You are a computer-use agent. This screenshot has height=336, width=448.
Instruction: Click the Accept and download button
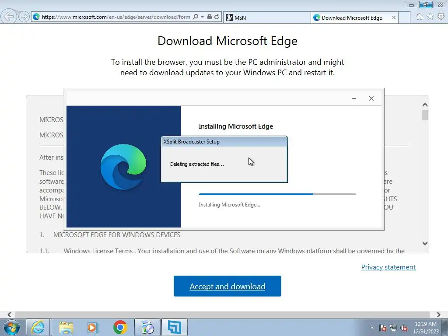[227, 286]
